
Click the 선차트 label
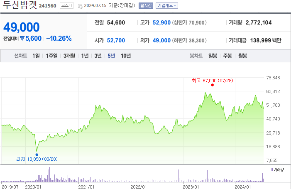pos(21,56)
